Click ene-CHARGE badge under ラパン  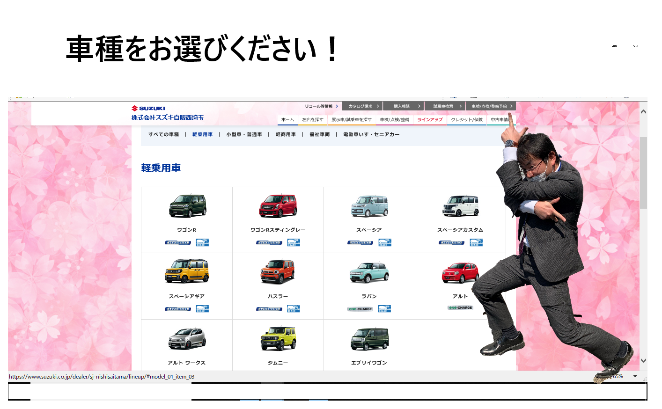[360, 309]
